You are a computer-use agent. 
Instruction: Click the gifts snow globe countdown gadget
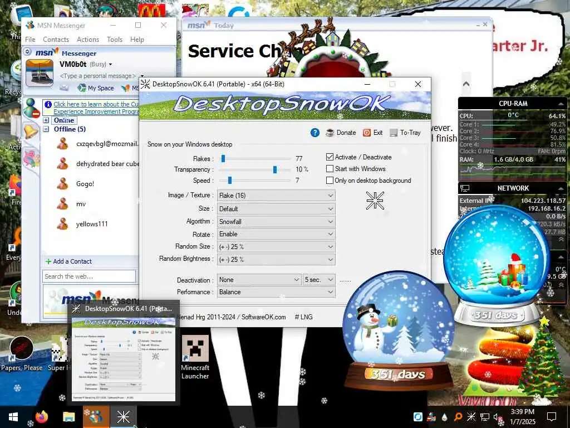497,266
